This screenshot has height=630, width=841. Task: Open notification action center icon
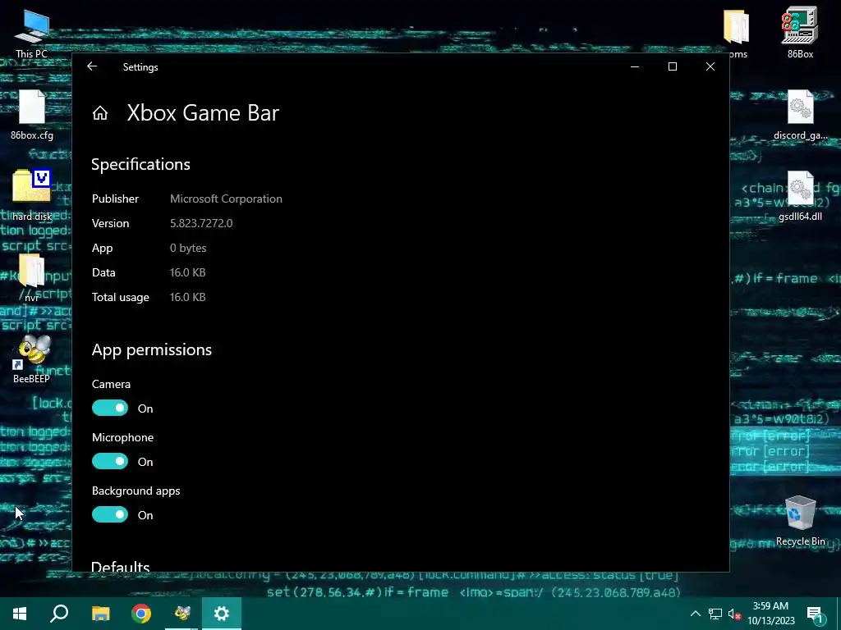coord(816,614)
